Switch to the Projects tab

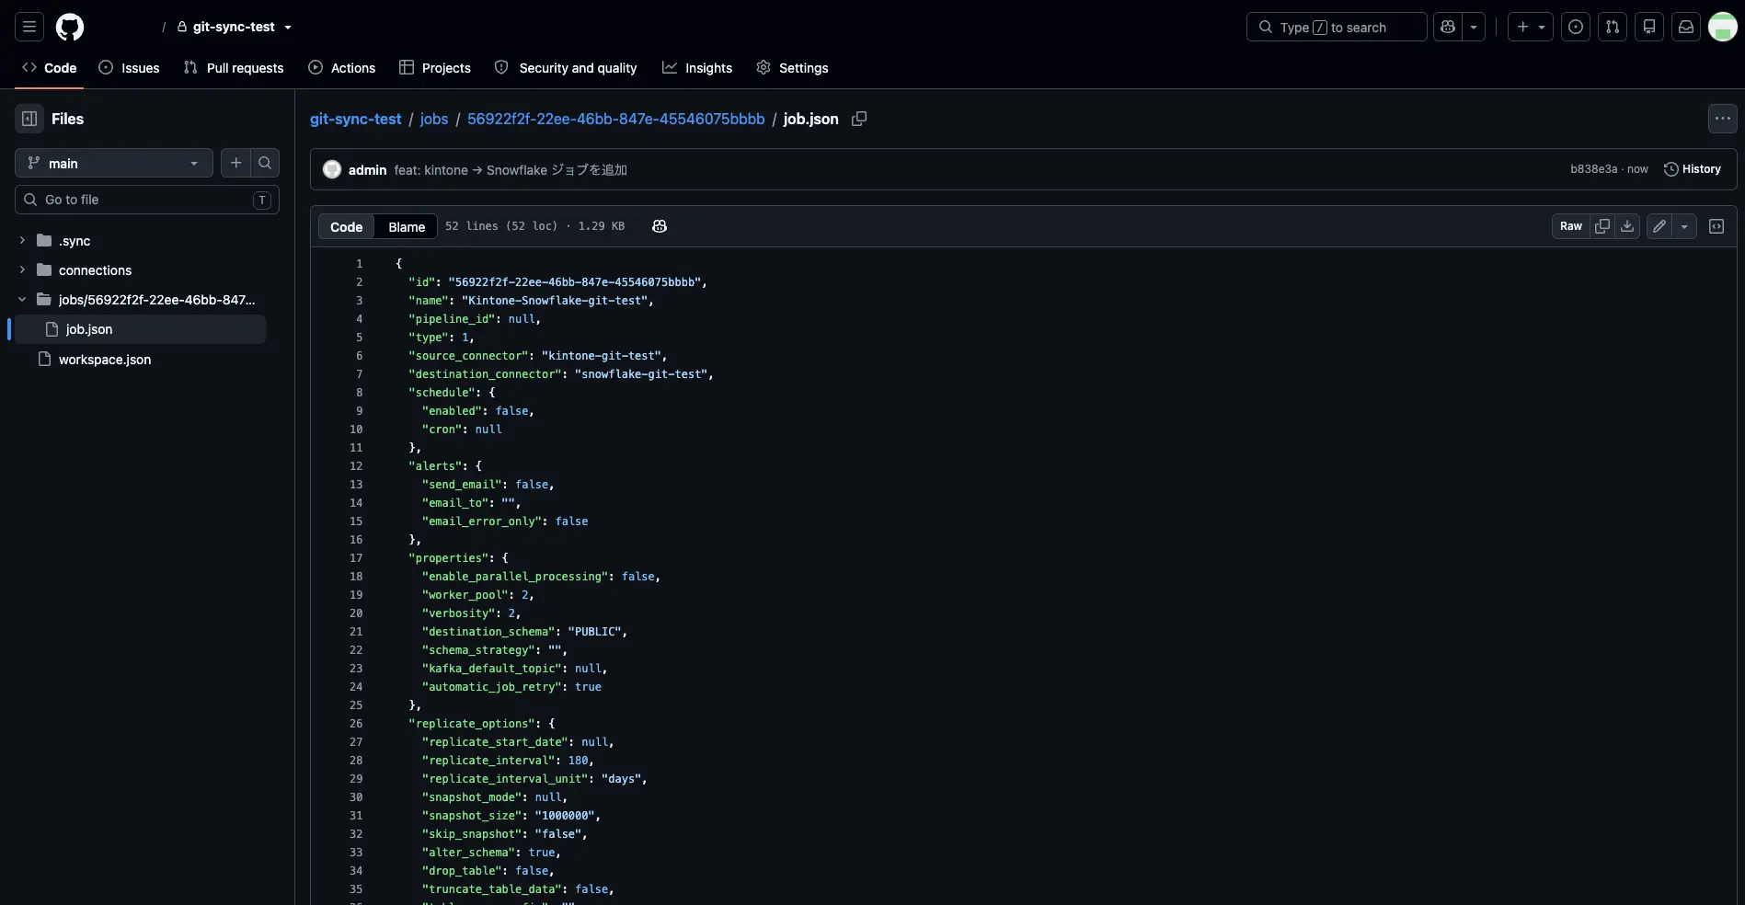435,68
